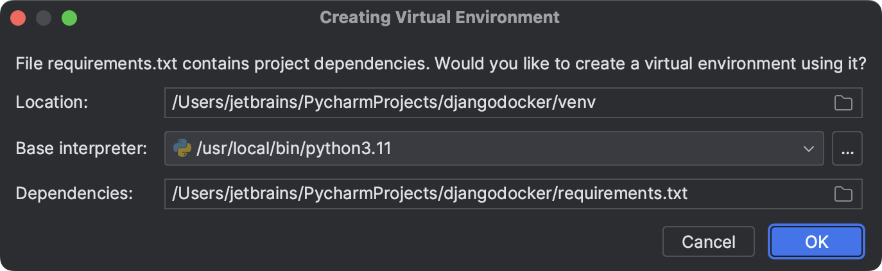882x271 pixels.
Task: Click the Python logo in Base interpreter
Action: coord(182,149)
